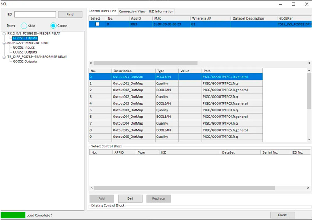
Task: Select row 2 path PIGO/GOOUTPTRC2.Tr.general
Action: click(x=233, y=90)
